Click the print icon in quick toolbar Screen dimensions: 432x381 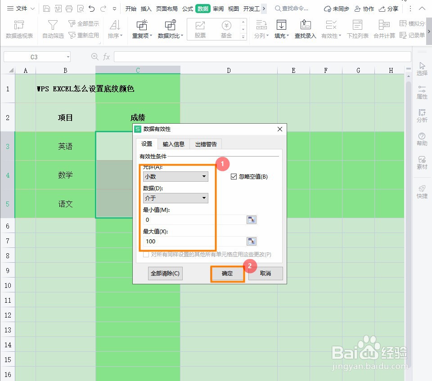[x=69, y=9]
